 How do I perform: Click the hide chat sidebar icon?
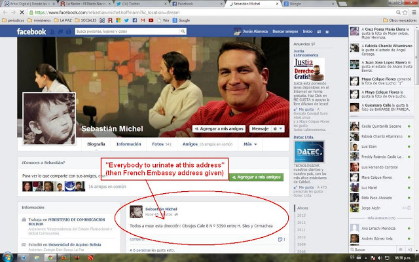[410, 250]
